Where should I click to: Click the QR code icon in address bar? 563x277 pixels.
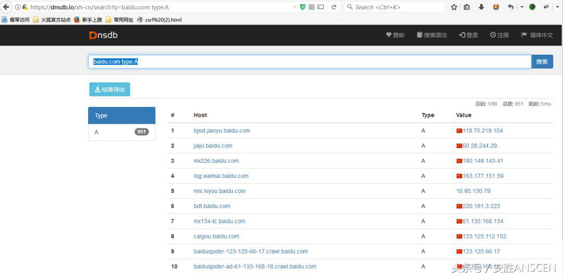coord(312,7)
